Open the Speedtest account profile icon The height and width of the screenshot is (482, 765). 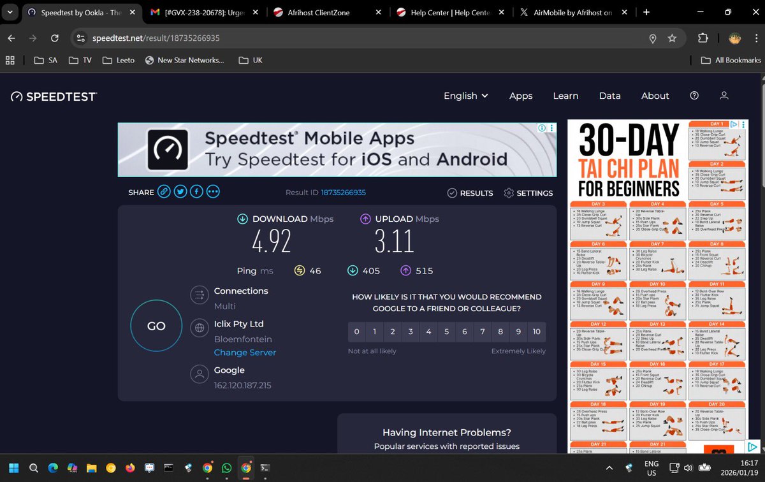[x=724, y=96]
